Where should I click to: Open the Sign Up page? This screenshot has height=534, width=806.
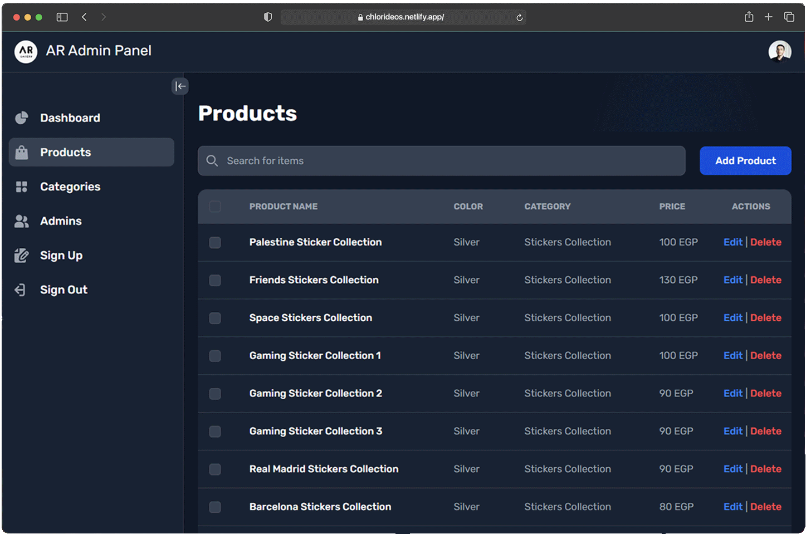coord(91,256)
